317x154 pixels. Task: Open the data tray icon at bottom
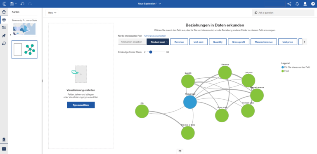pos(180,152)
